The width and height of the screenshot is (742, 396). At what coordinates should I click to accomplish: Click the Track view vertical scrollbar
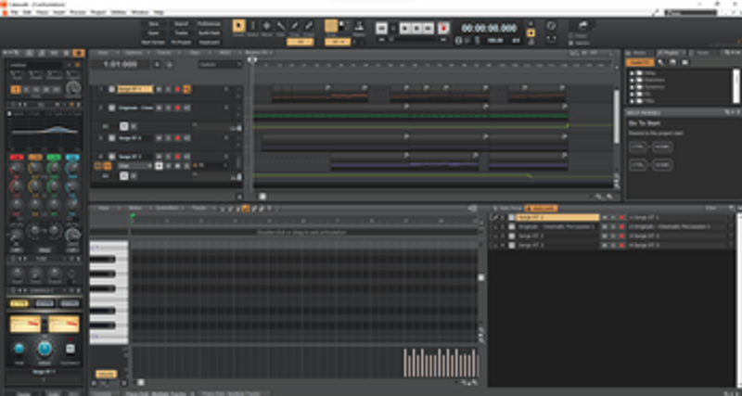click(616, 116)
